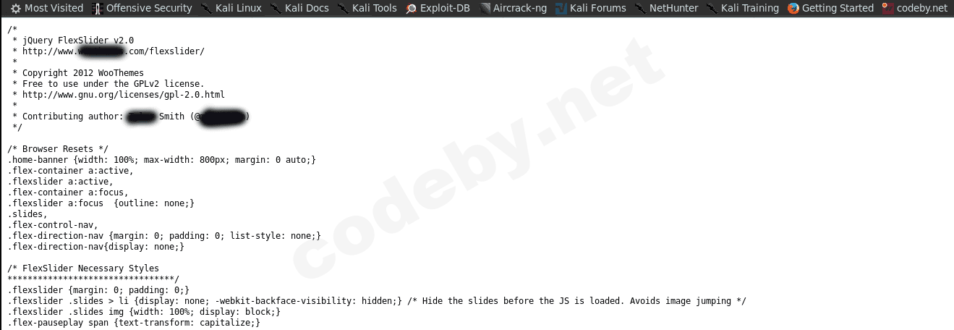
Task: Open the Kali Training bookmark
Action: [x=743, y=8]
